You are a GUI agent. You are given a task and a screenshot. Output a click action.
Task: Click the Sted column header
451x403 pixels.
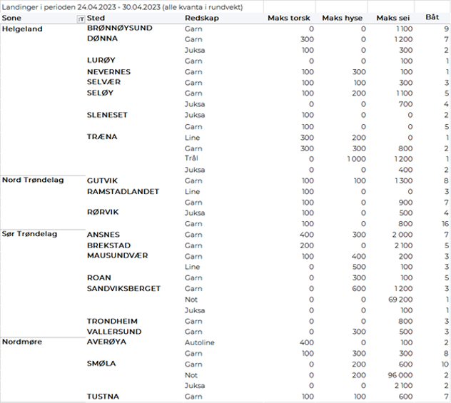click(x=97, y=18)
